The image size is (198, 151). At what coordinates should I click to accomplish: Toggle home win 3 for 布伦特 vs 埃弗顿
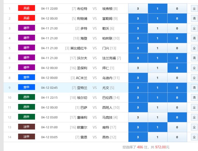click(138, 9)
